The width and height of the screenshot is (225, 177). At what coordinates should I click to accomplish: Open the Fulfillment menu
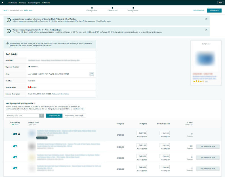tap(46, 3)
